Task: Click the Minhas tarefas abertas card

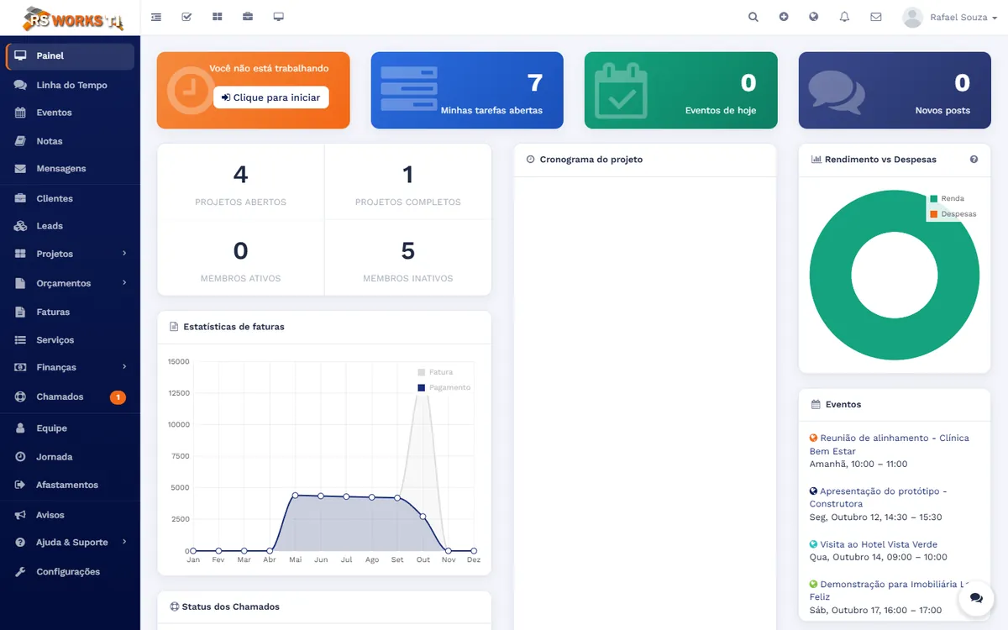Action: [x=467, y=91]
